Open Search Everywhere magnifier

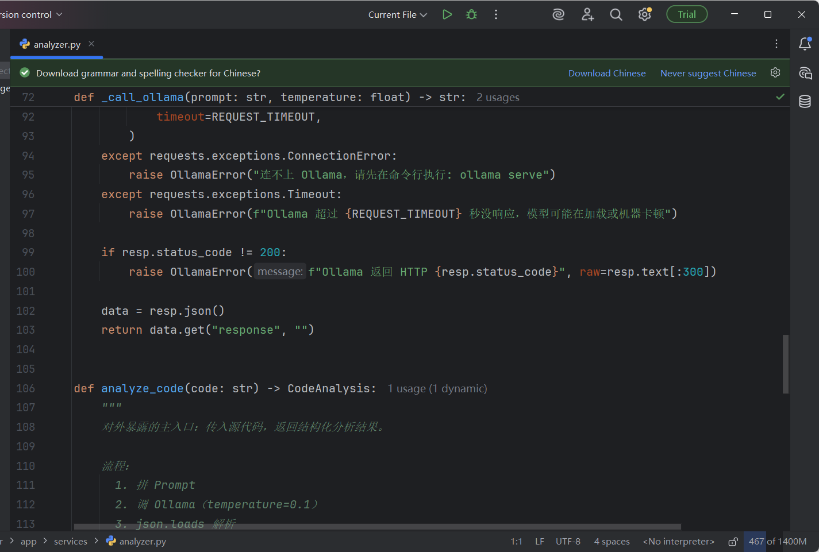616,14
